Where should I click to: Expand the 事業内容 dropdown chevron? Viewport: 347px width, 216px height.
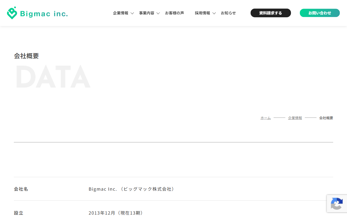pos(158,13)
